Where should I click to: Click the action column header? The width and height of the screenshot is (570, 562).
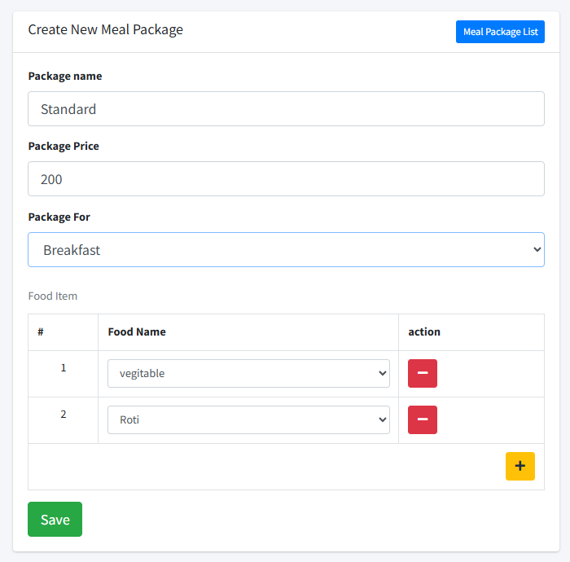tap(424, 332)
